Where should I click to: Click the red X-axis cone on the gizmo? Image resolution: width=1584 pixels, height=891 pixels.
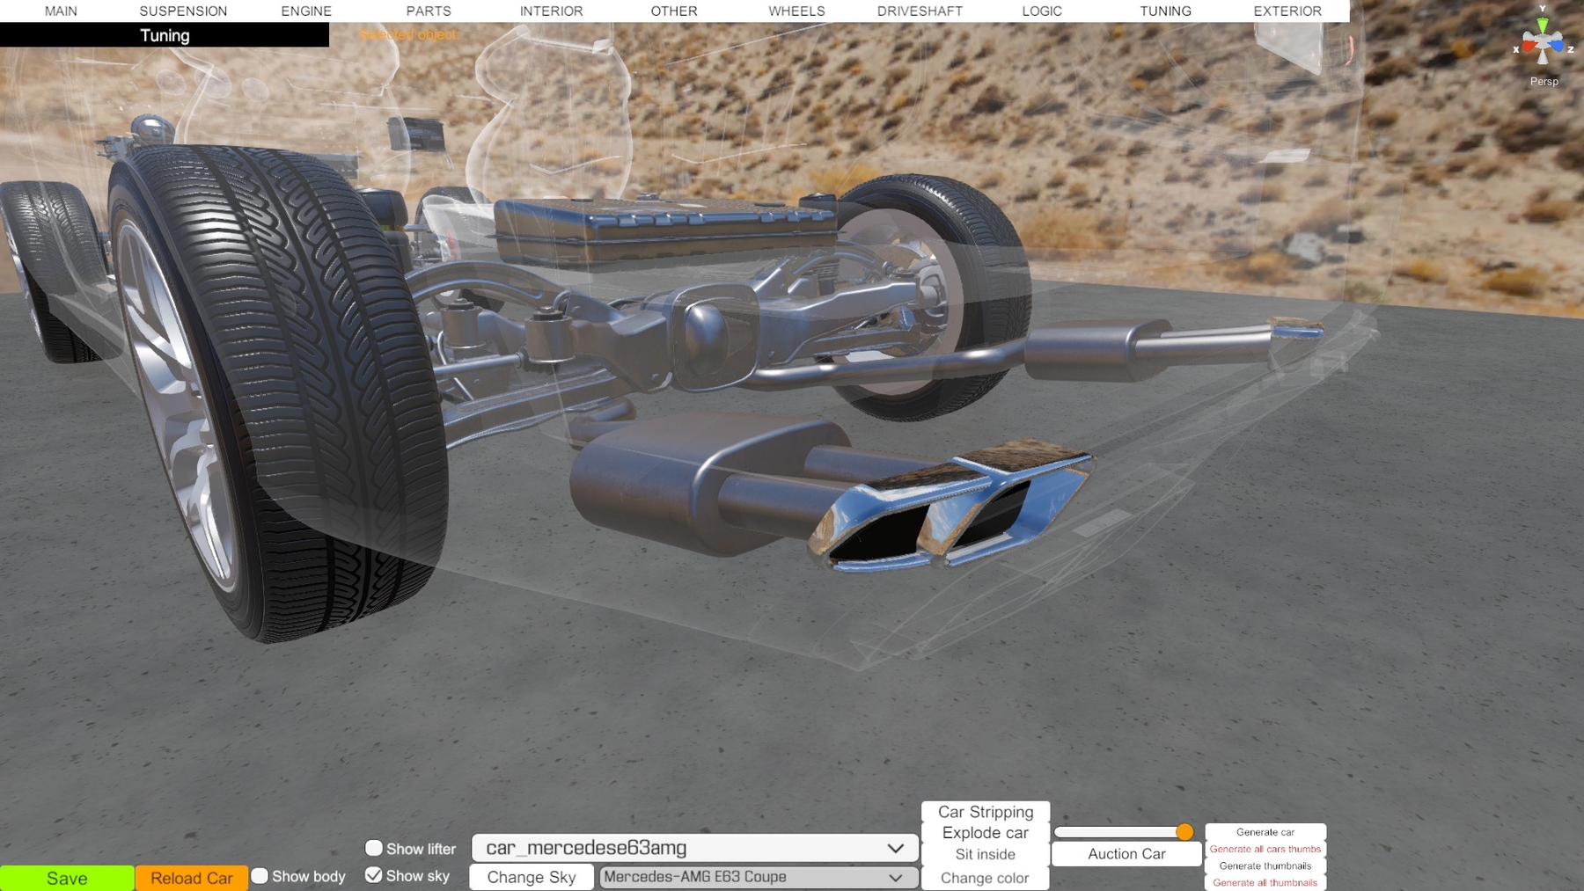click(1529, 47)
